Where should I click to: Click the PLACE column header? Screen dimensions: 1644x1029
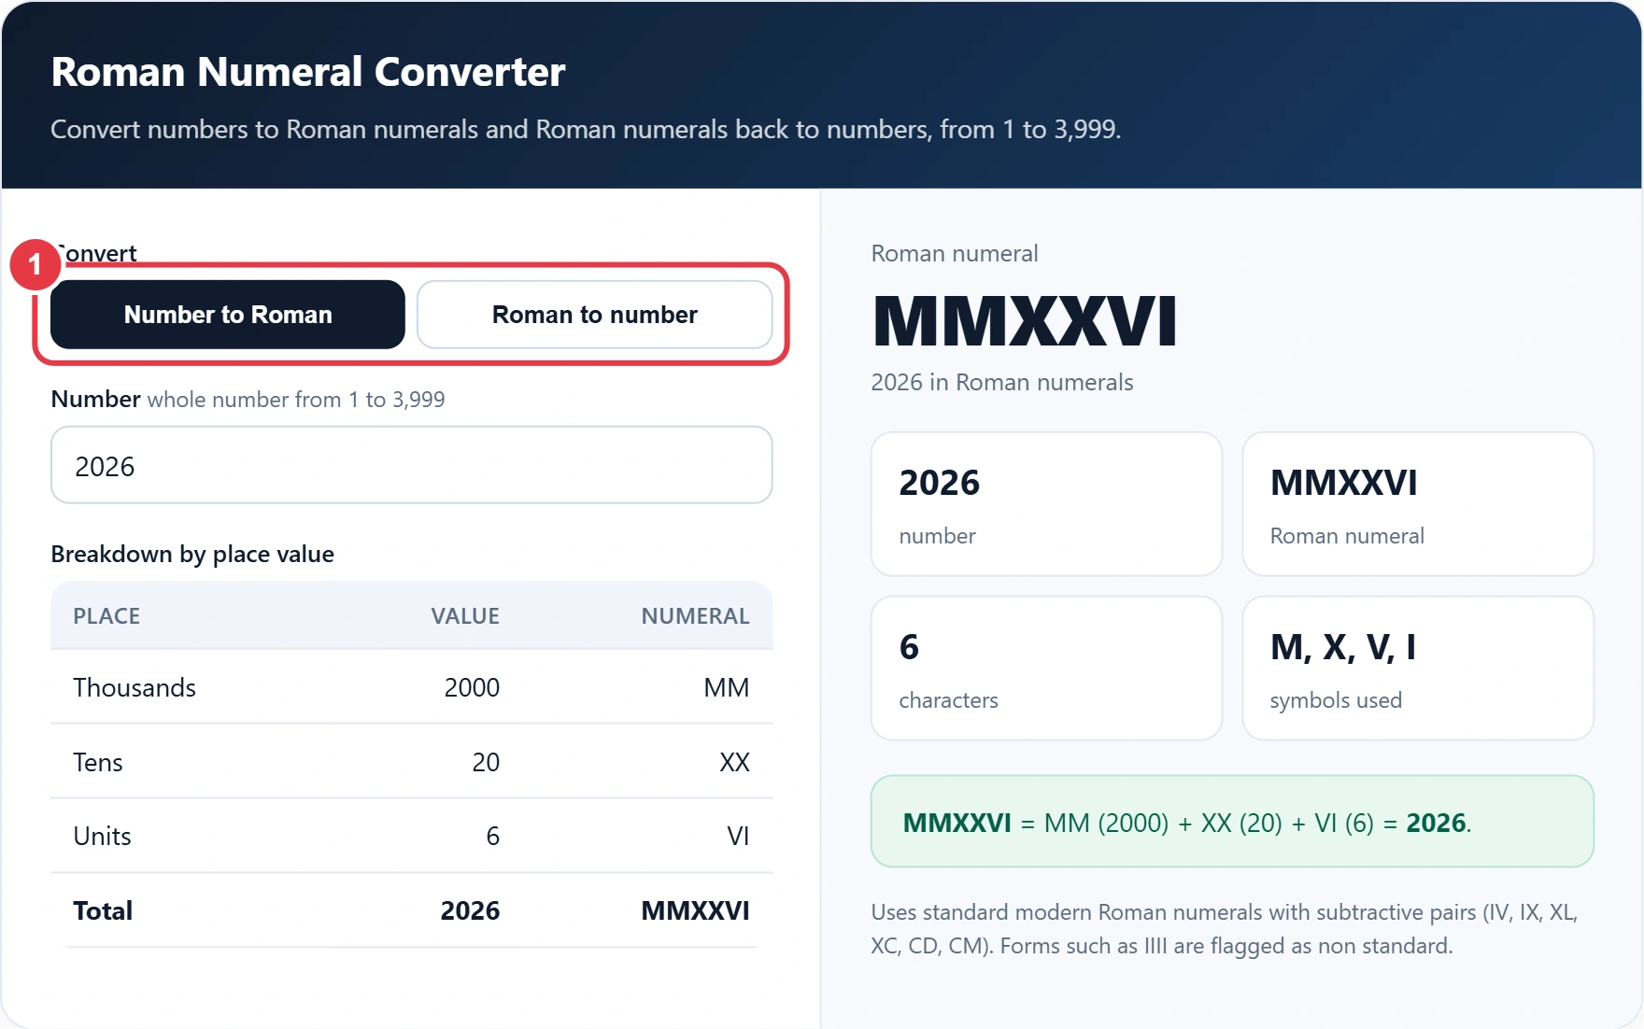click(106, 616)
